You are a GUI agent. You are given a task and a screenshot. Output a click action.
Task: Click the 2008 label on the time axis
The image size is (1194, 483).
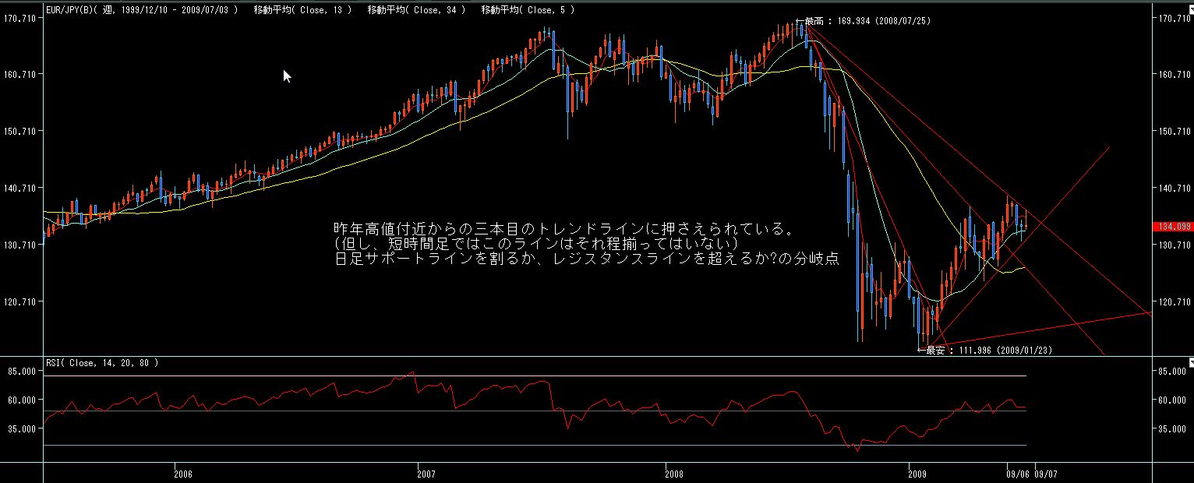(x=675, y=473)
